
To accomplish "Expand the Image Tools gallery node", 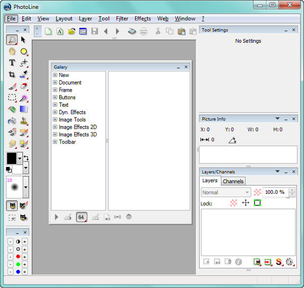I will click(55, 120).
